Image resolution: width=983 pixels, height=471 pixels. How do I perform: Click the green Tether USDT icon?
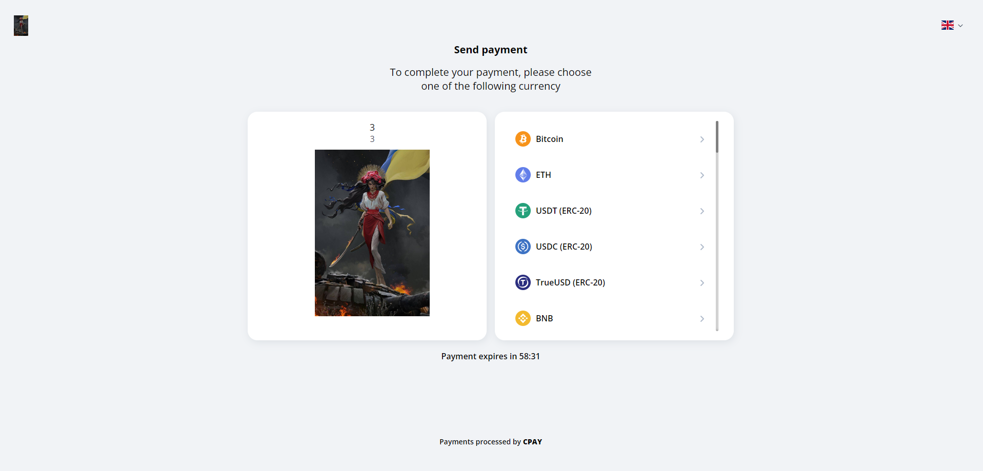(x=523, y=211)
